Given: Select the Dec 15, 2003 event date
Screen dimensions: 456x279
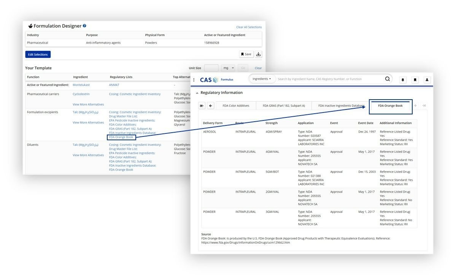Looking at the screenshot, I should tap(367, 172).
